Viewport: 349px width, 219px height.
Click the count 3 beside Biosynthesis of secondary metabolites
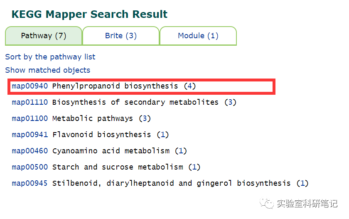point(230,102)
